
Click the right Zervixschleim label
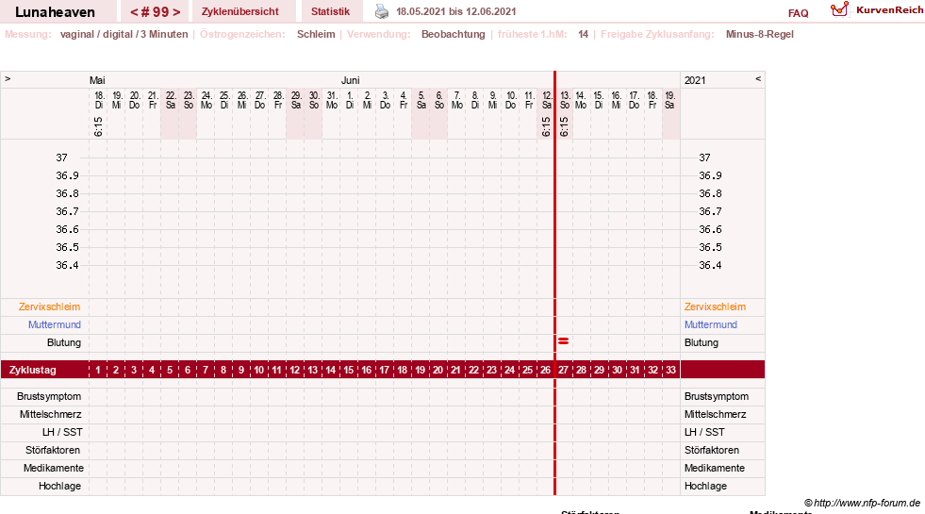point(715,307)
